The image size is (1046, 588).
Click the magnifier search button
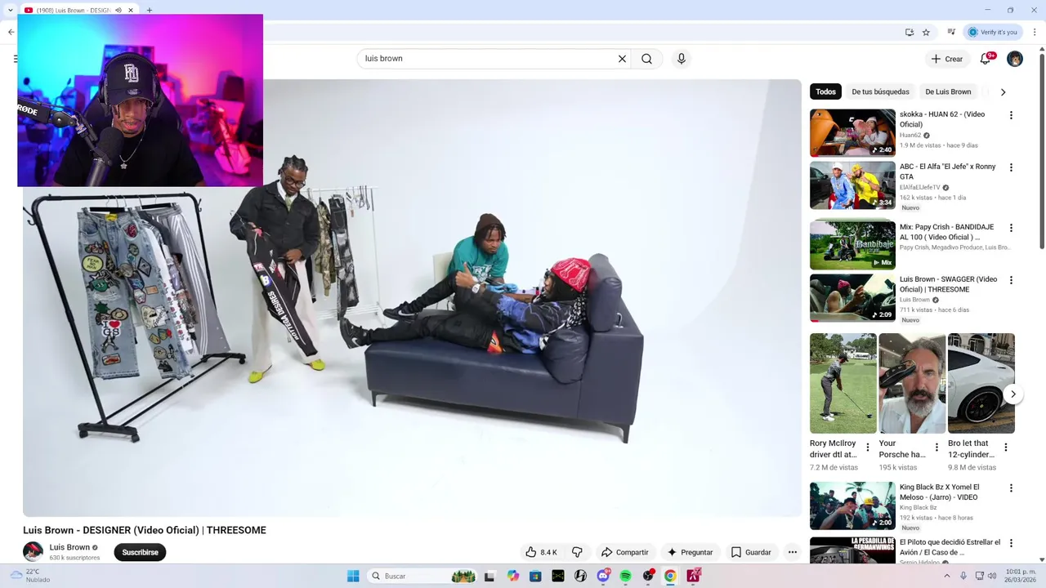646,59
